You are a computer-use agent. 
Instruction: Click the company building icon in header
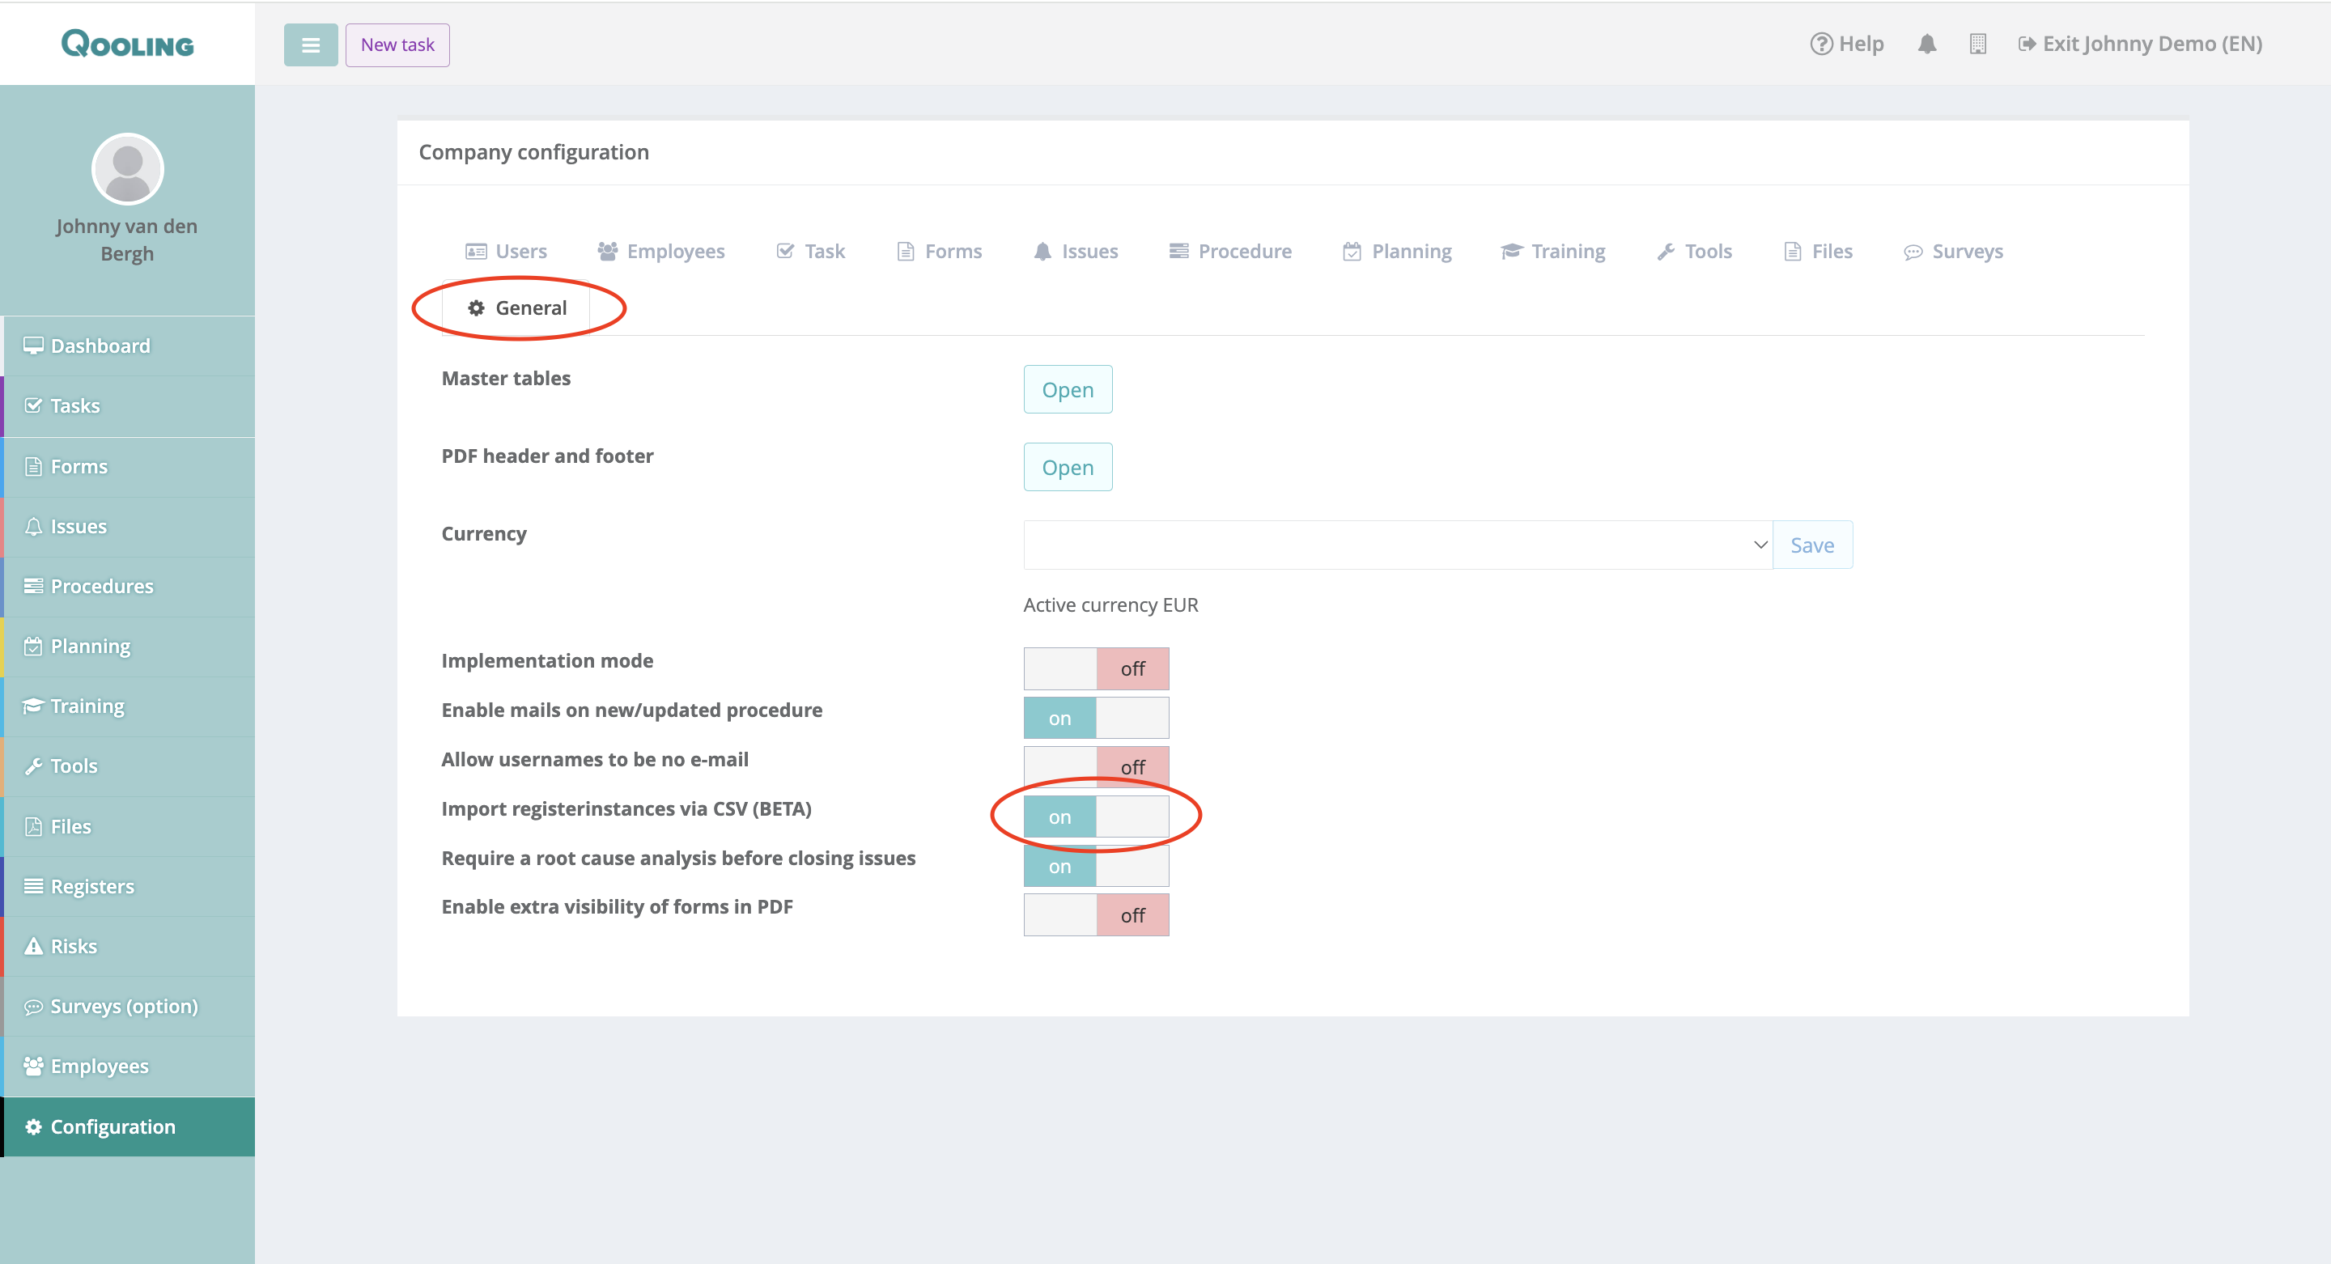(1977, 44)
